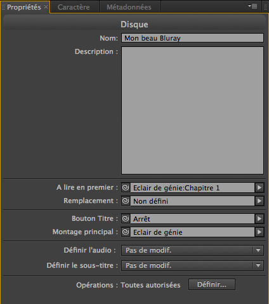Close the Propriétés tab with its X

point(46,7)
